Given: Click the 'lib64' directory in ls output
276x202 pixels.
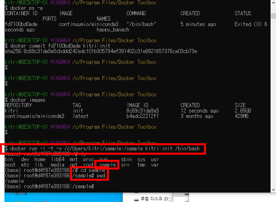Looking at the screenshot, I should click(x=58, y=159).
